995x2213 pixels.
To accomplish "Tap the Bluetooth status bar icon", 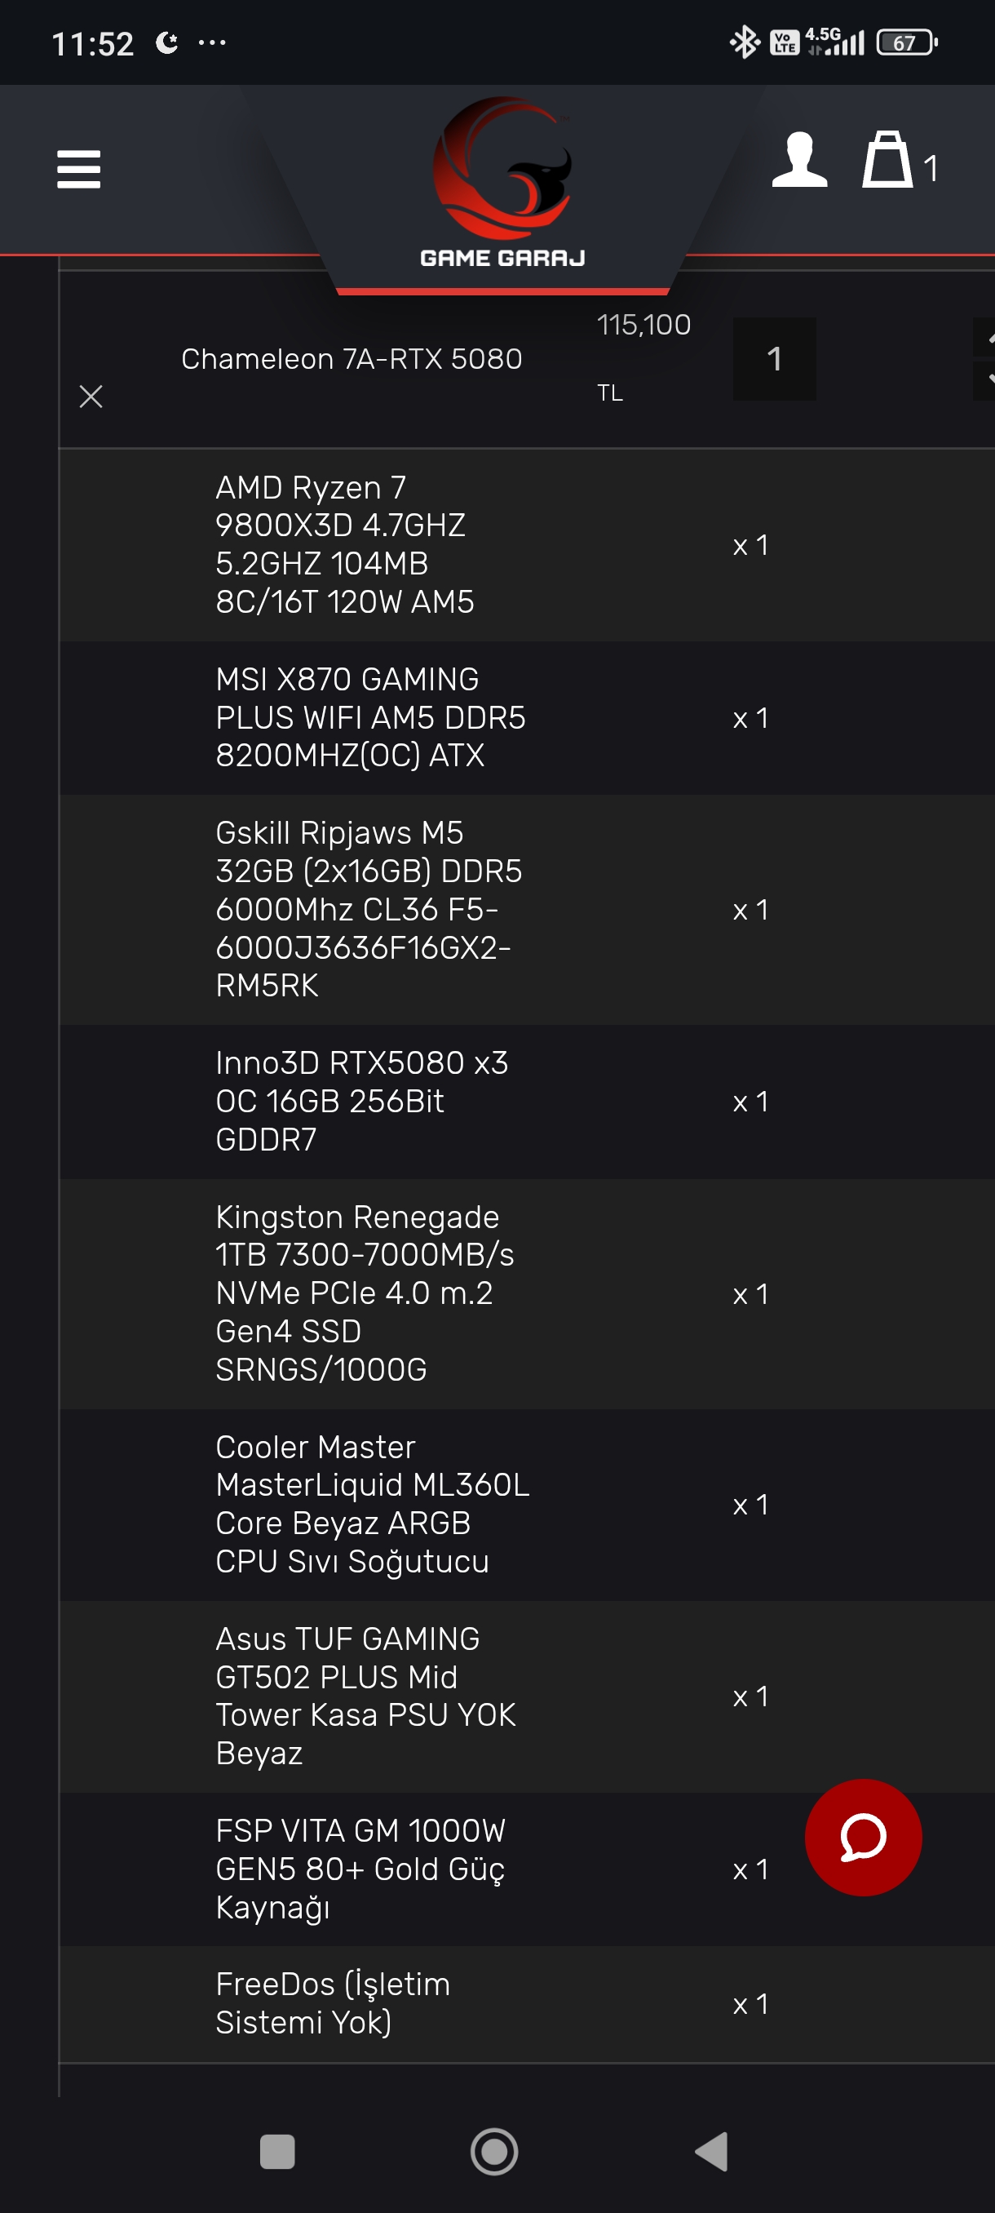I will click(744, 42).
